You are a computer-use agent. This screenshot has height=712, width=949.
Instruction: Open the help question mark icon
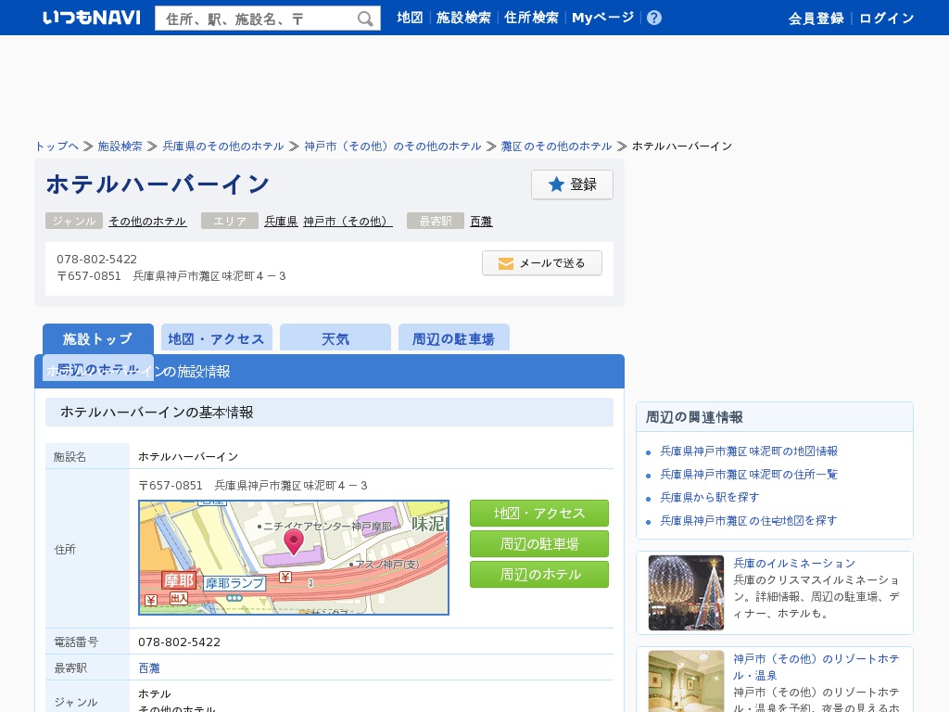pyautogui.click(x=654, y=18)
